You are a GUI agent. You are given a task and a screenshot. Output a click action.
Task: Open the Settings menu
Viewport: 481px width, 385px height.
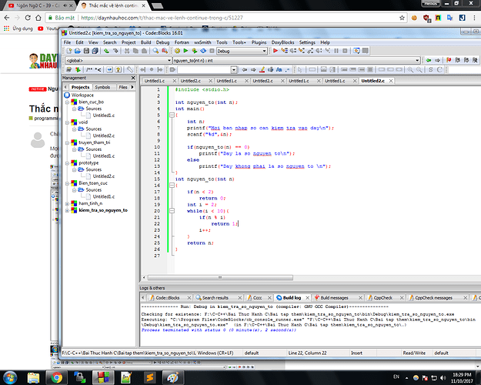(x=307, y=42)
